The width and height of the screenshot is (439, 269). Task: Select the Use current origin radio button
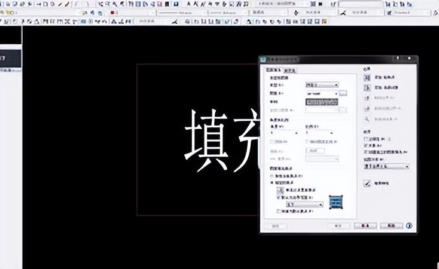click(272, 176)
